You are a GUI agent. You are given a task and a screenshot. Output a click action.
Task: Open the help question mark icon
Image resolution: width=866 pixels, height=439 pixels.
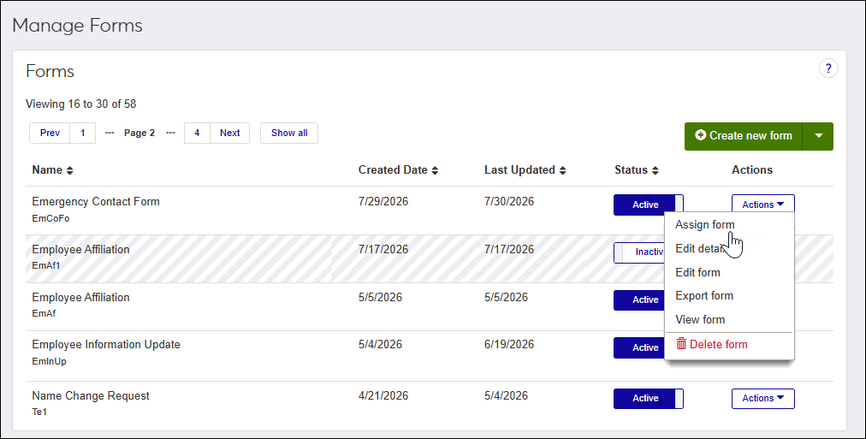coord(827,68)
